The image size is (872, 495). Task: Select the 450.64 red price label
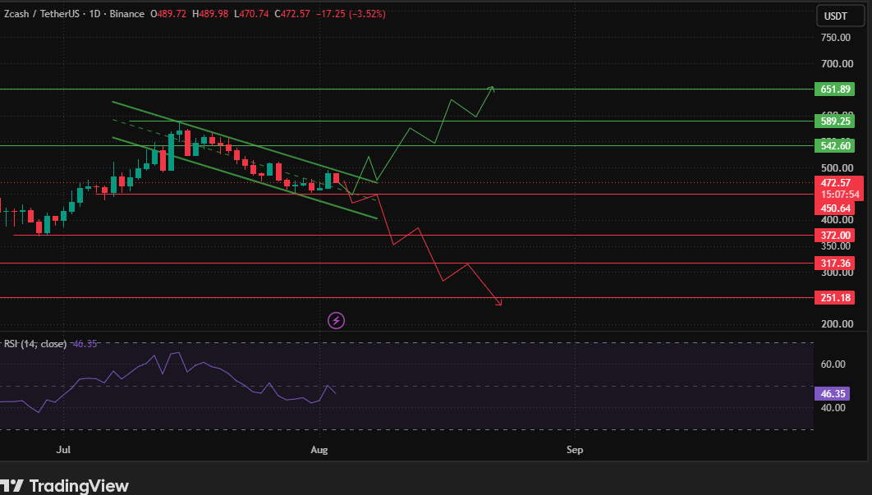834,209
